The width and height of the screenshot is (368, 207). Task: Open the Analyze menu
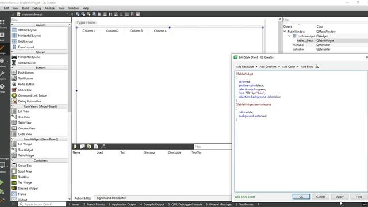coord(49,8)
